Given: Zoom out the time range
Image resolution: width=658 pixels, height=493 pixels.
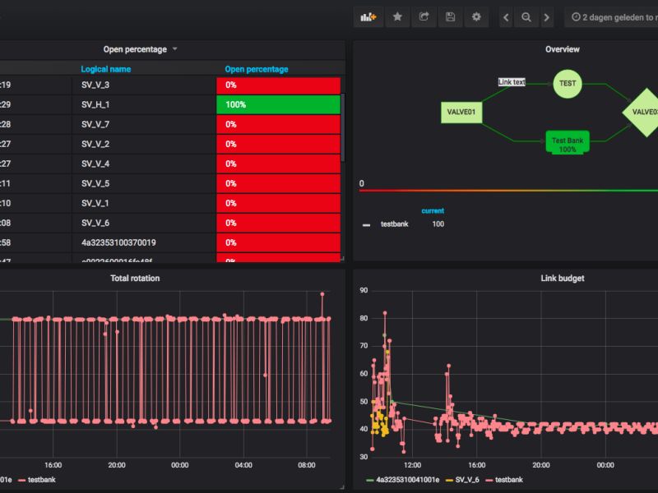Looking at the screenshot, I should click(x=526, y=16).
